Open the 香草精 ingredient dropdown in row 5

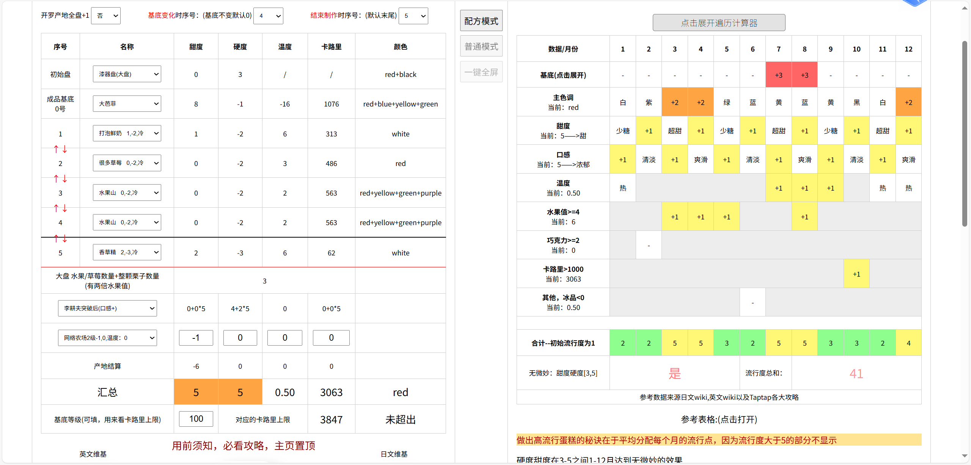point(127,252)
